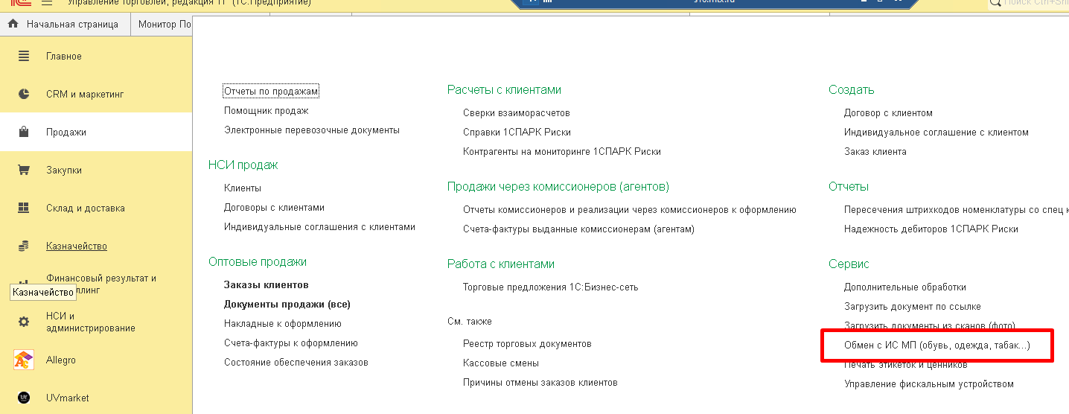The width and height of the screenshot is (1069, 414).
Task: Open Отчеты по продажам link
Action: click(271, 91)
